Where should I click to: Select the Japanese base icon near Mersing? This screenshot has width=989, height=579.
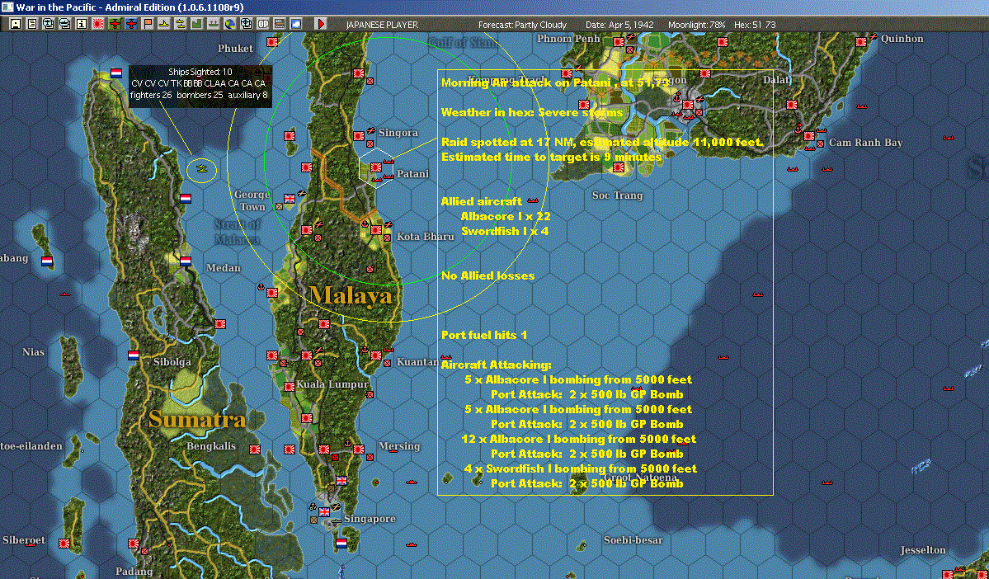[x=359, y=449]
